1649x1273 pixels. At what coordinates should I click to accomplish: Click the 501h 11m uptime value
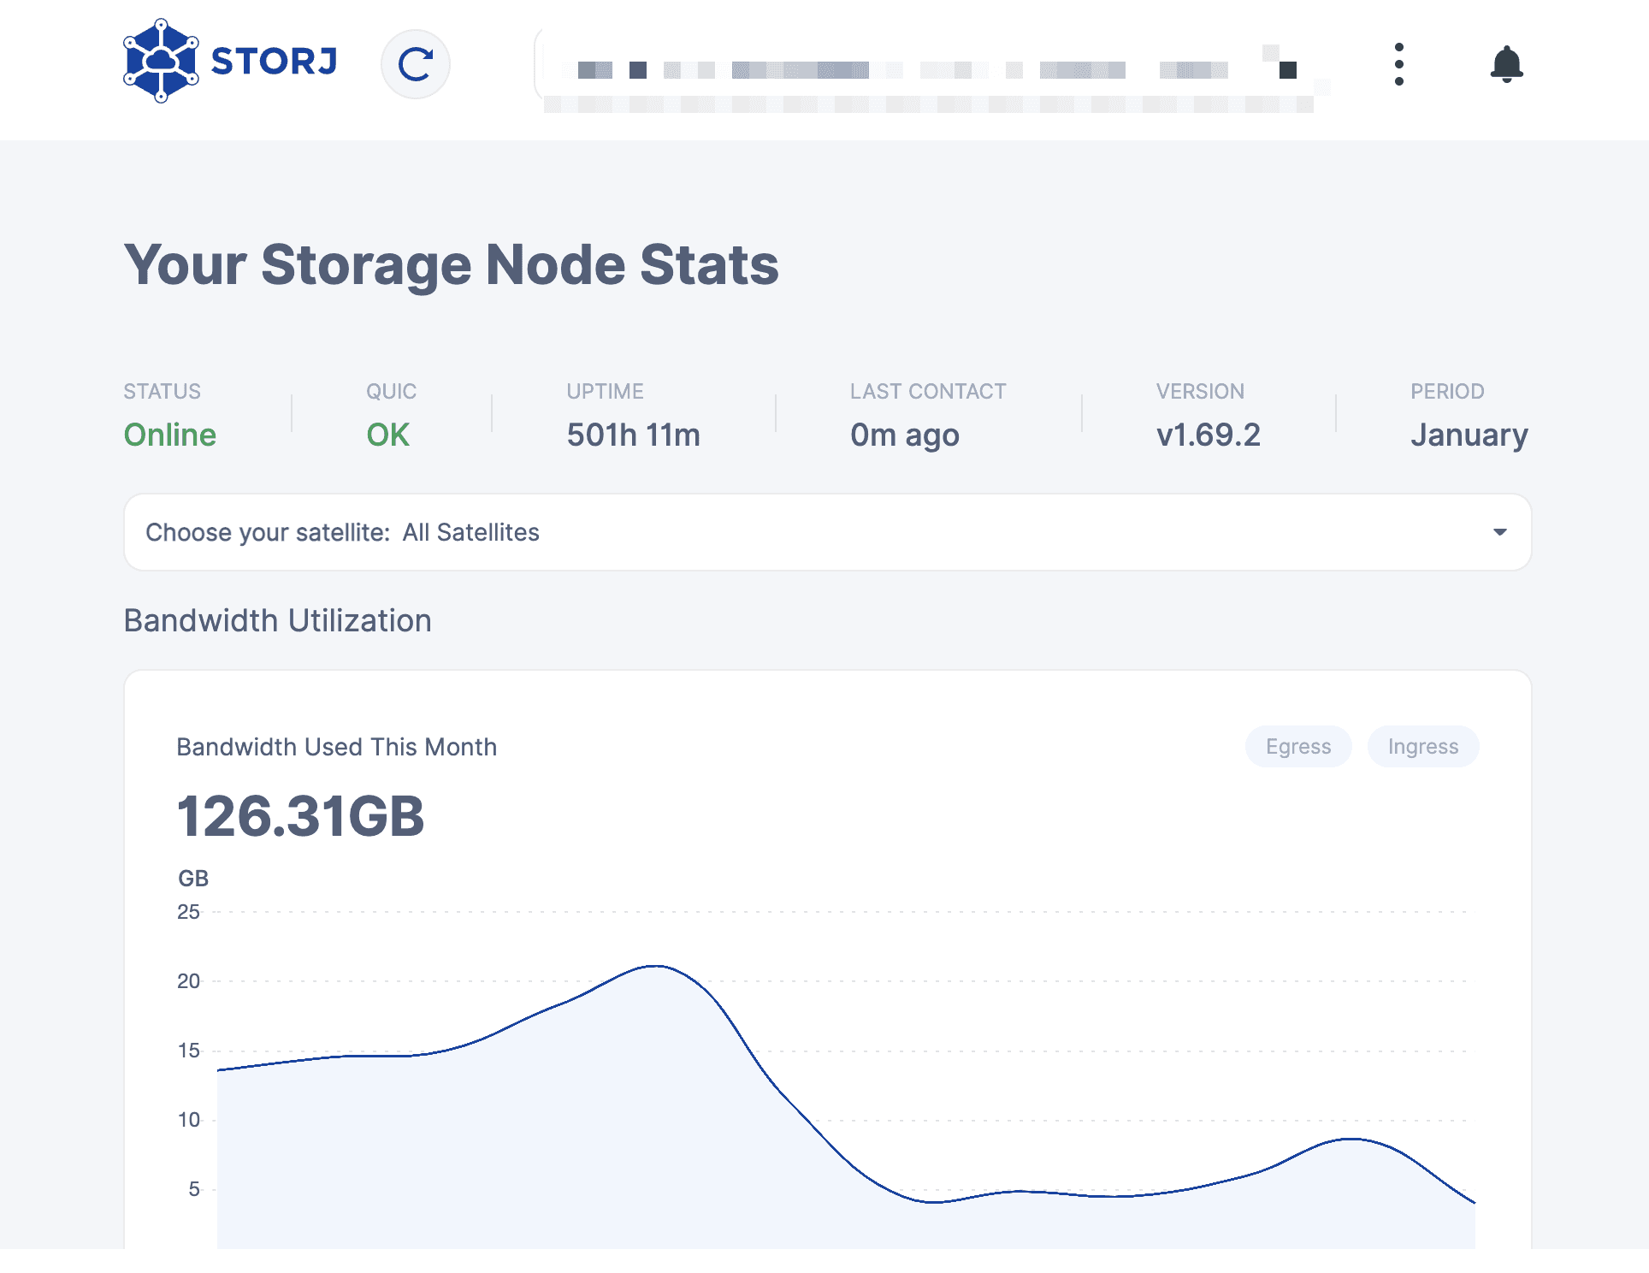click(x=633, y=435)
